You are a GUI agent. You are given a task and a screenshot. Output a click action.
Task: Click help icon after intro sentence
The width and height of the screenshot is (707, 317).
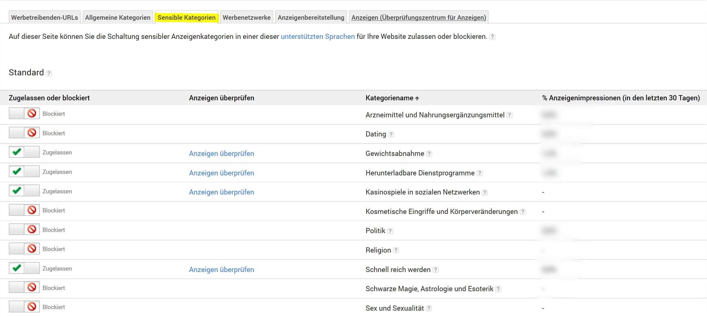492,37
